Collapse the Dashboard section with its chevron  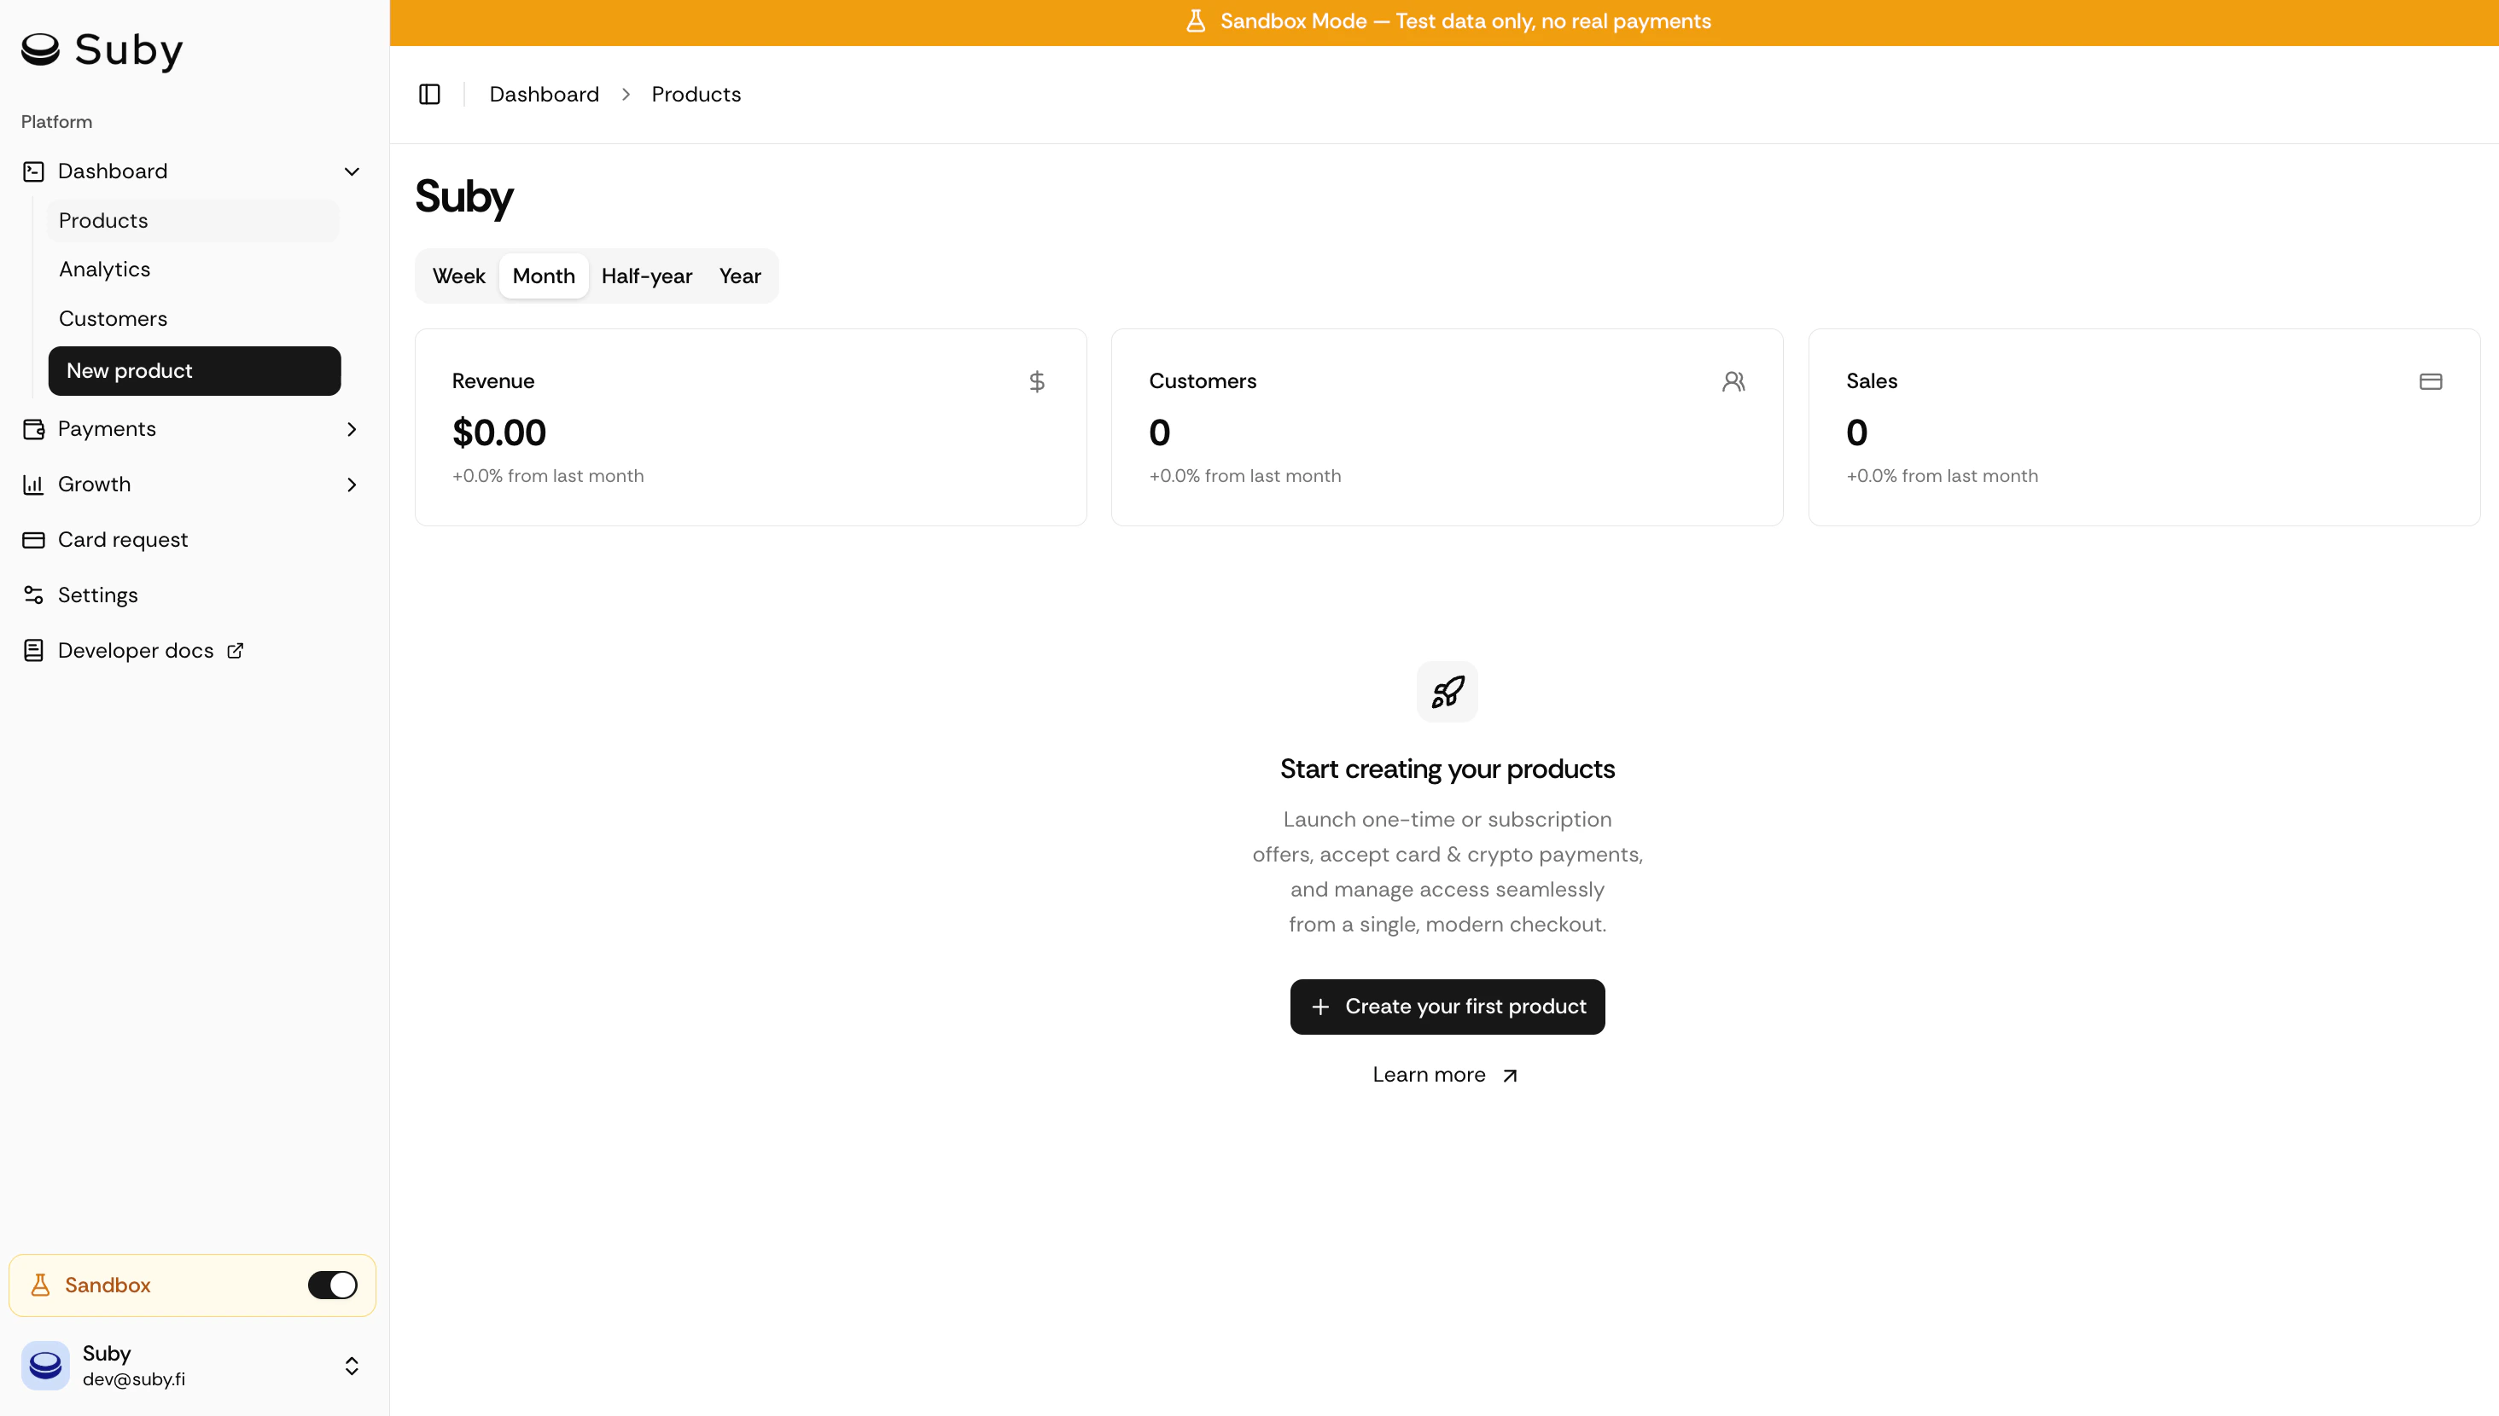352,171
